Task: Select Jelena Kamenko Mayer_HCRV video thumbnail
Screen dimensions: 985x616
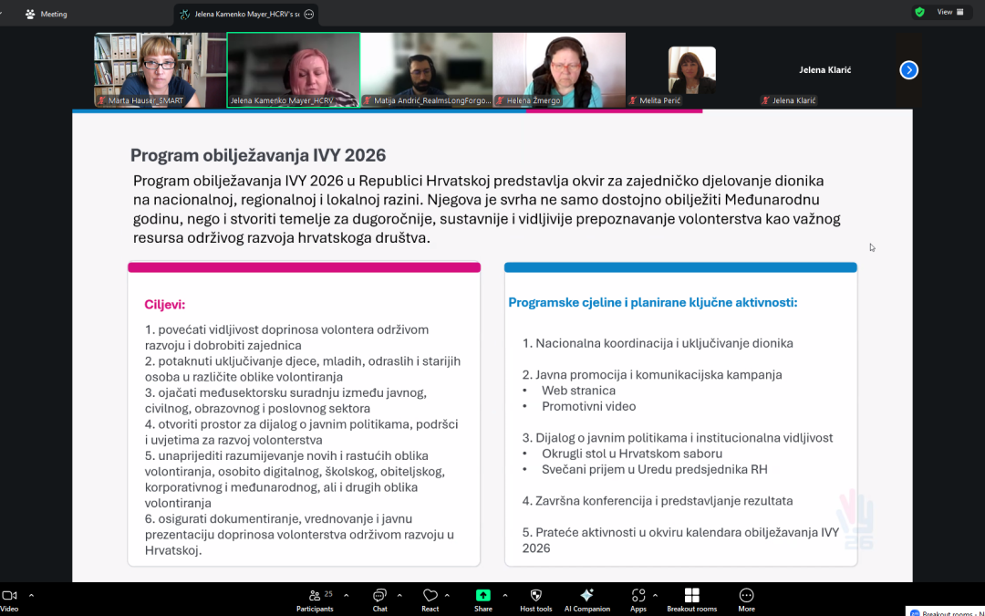Action: coord(294,69)
